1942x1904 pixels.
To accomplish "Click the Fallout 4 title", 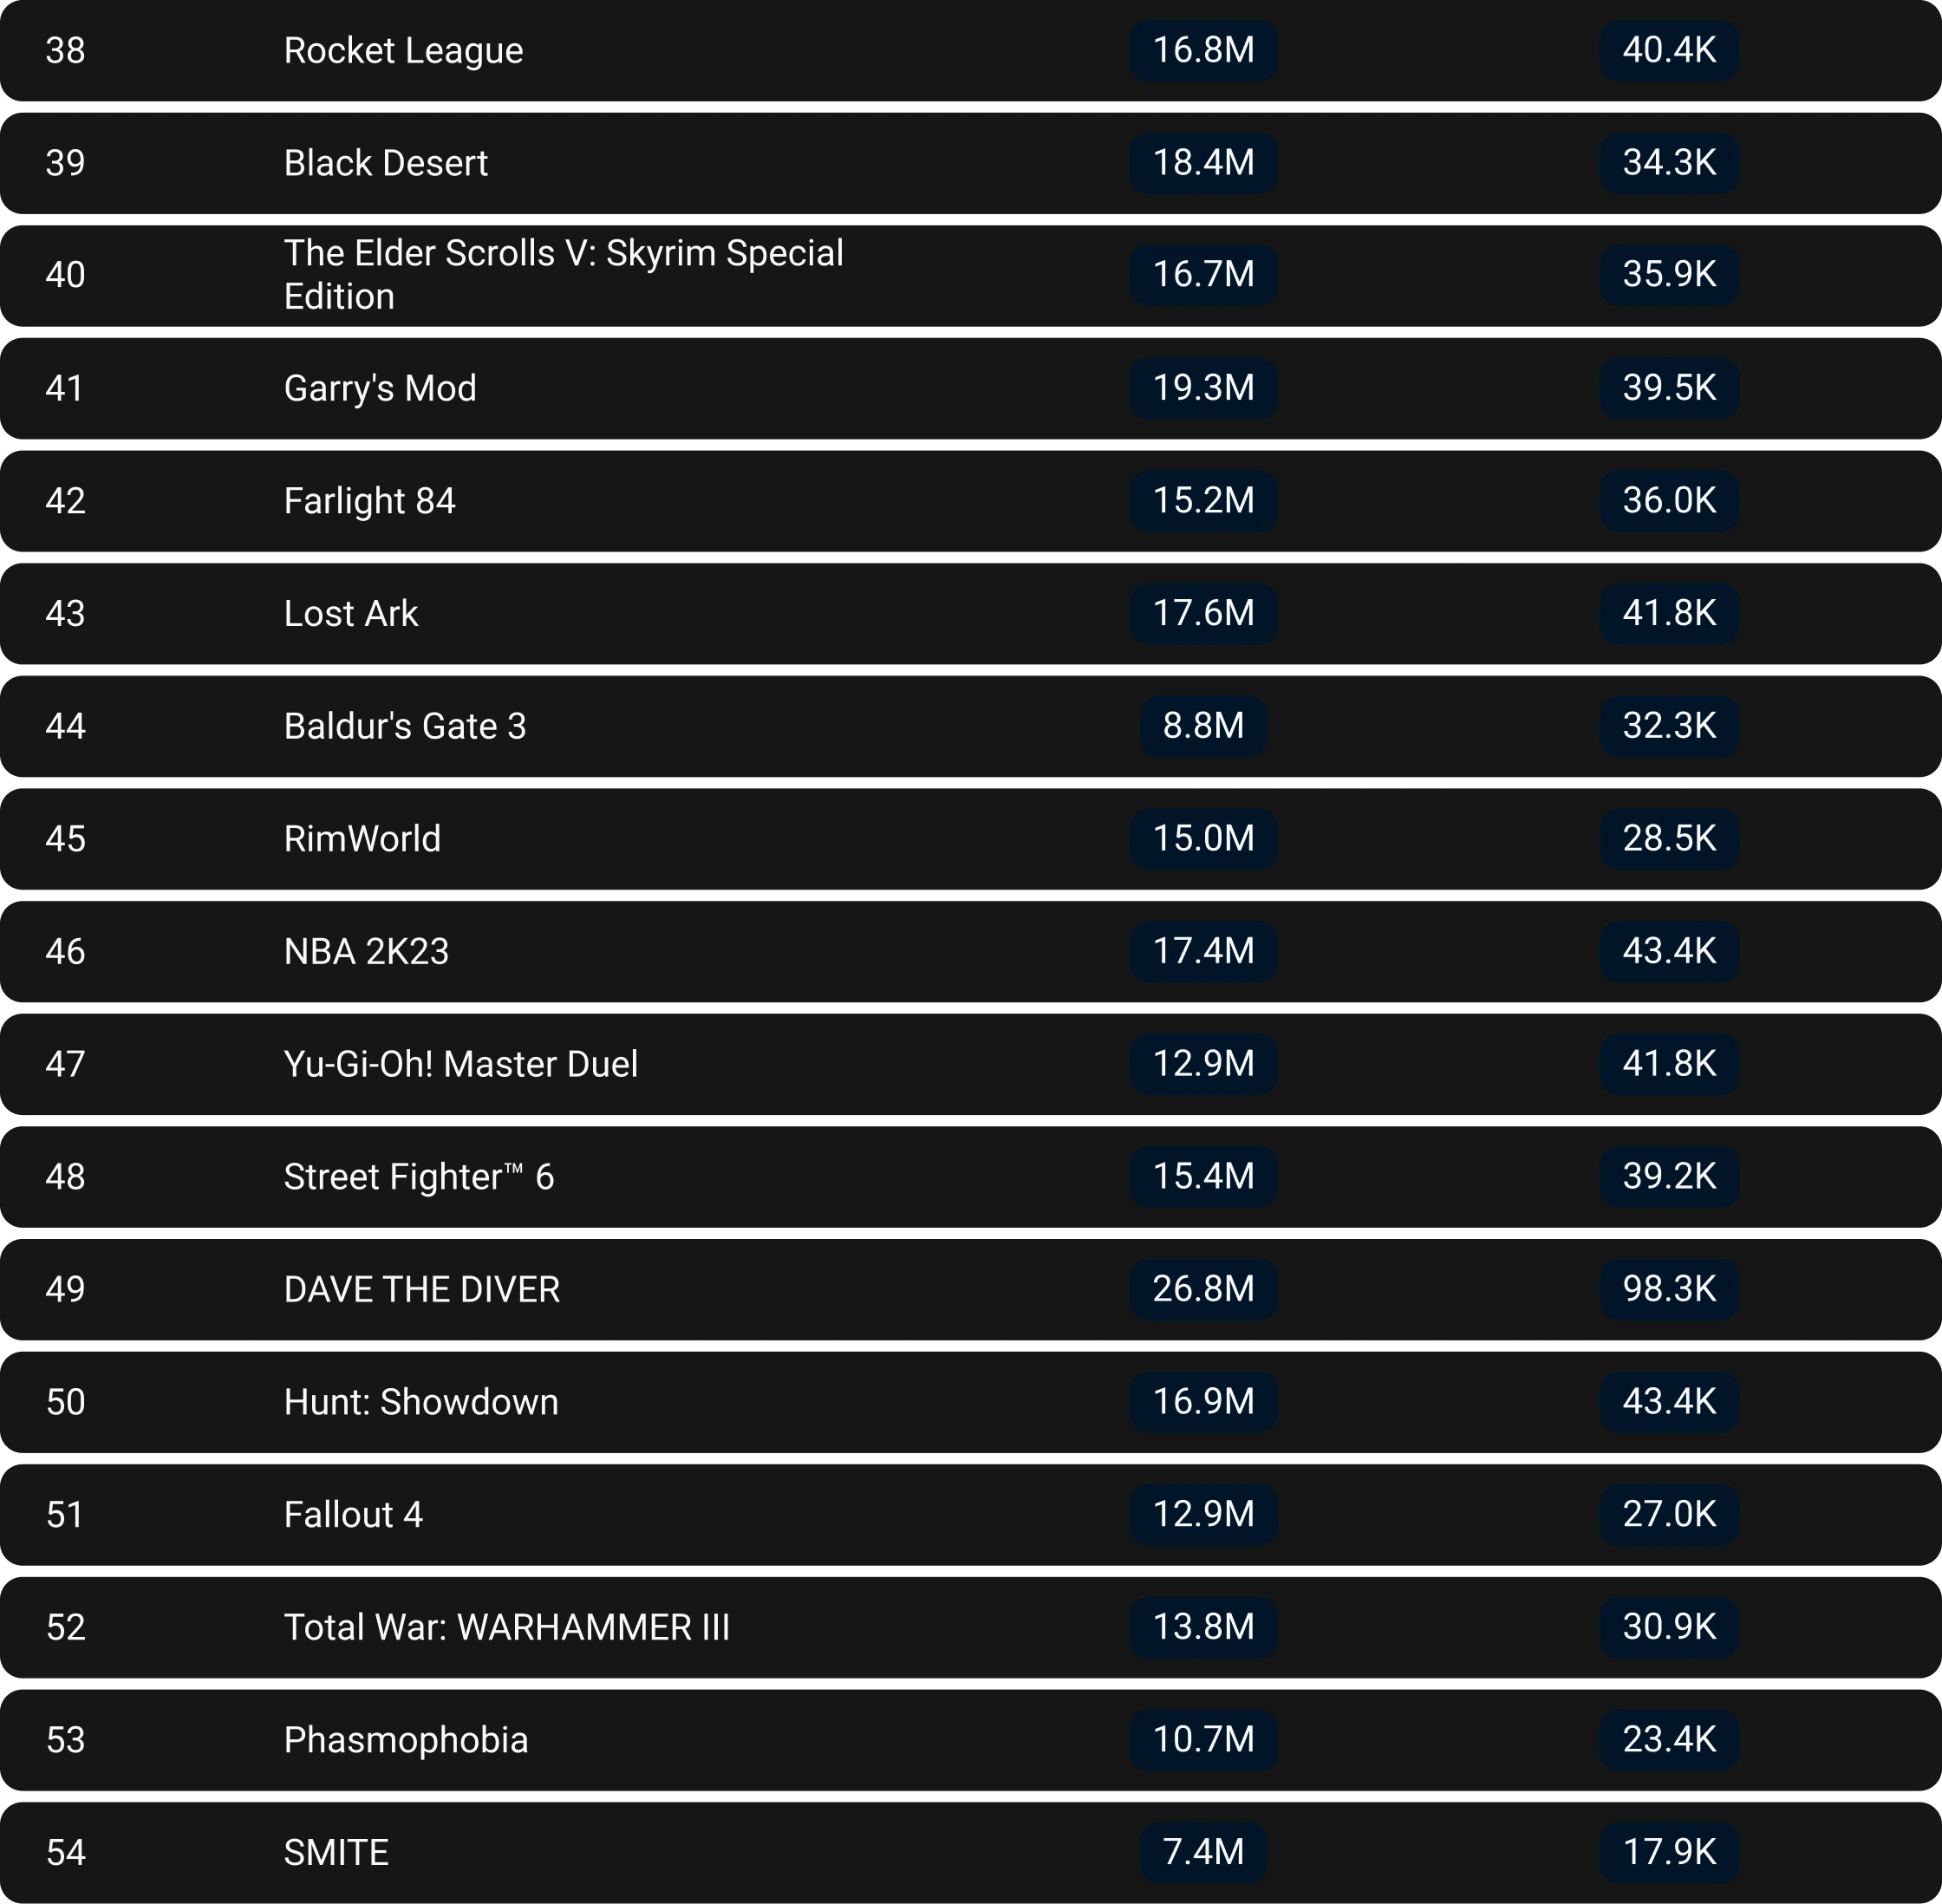I will click(x=353, y=1515).
